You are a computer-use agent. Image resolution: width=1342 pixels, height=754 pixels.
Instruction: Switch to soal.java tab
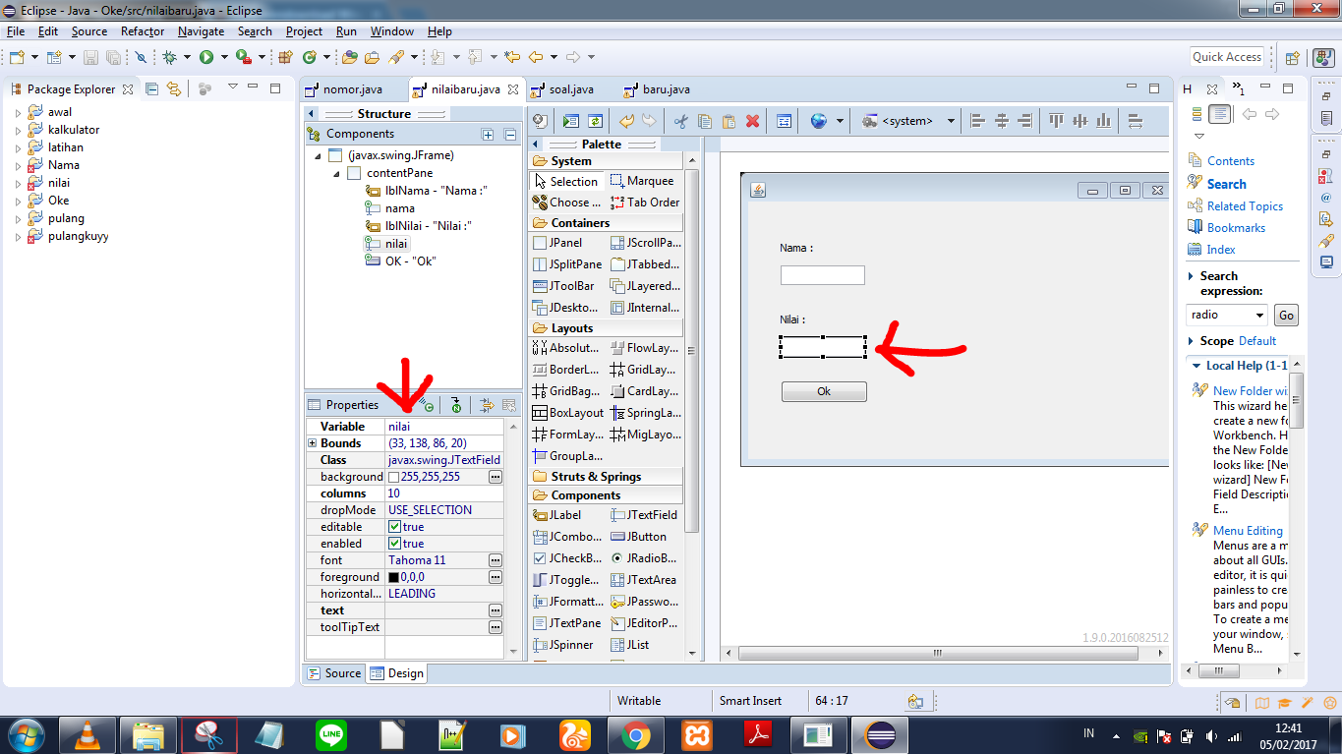click(x=570, y=89)
